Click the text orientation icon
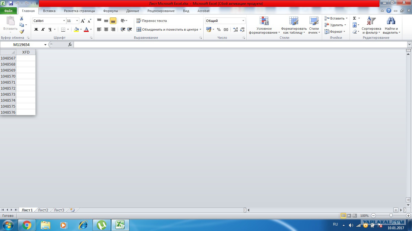Image resolution: width=412 pixels, height=231 pixels. point(122,21)
